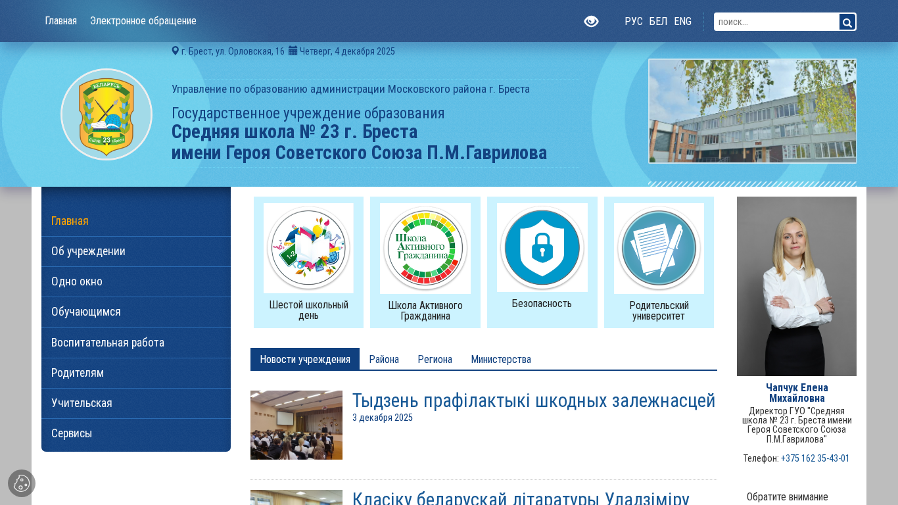This screenshot has height=505, width=898.
Task: Open Родителям sidebar item
Action: [136, 373]
